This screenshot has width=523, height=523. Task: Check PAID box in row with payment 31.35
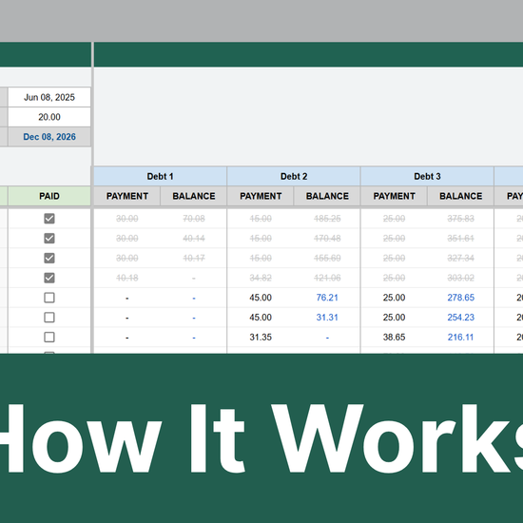coord(49,338)
